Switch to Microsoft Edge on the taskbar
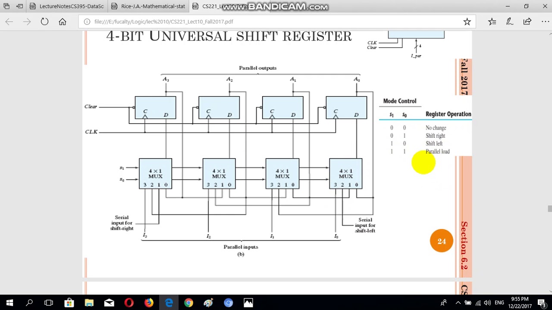Screen dimensions: 552x310 tap(169, 303)
